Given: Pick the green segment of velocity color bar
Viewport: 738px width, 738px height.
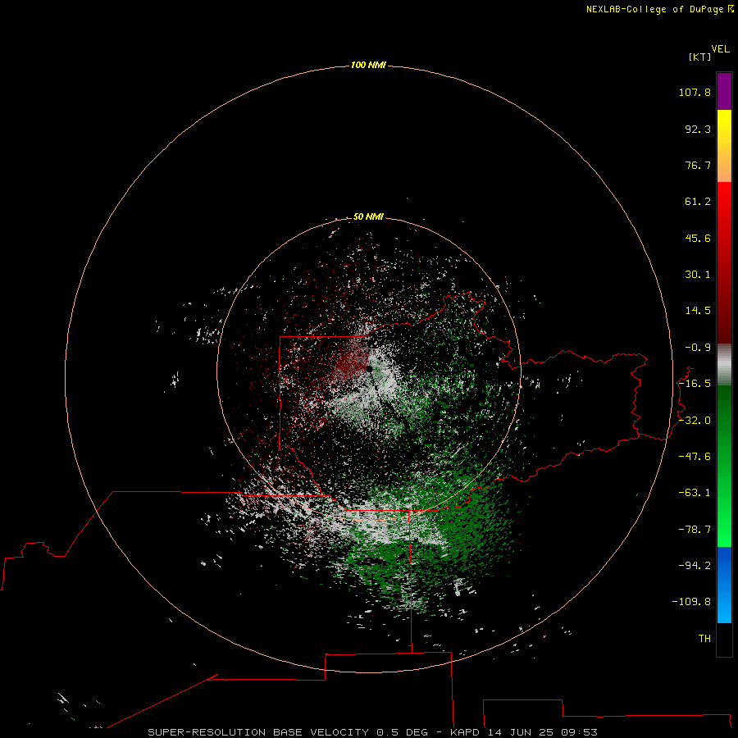Looking at the screenshot, I should click(724, 466).
